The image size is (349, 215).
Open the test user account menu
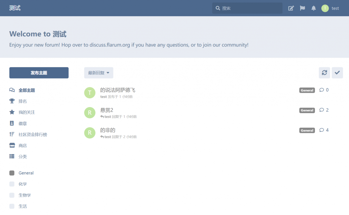coord(330,8)
